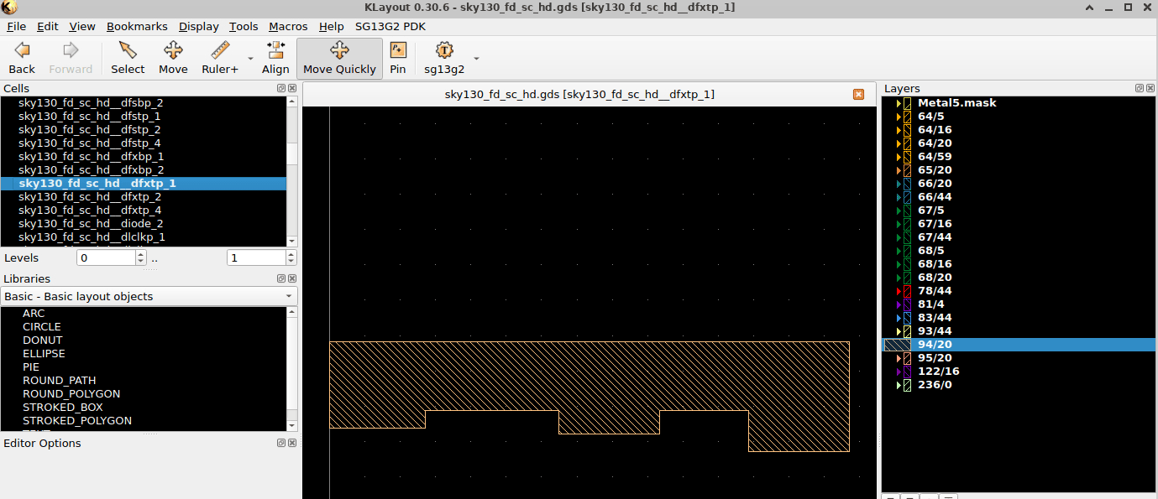Select cell sky130_fd_sc_hd__dfxtp_2

[90, 197]
